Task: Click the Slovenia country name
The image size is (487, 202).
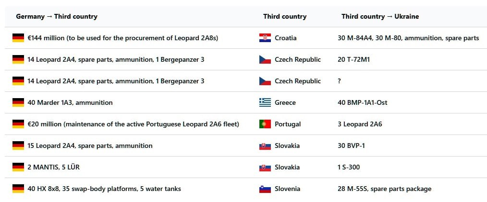Action: point(287,189)
